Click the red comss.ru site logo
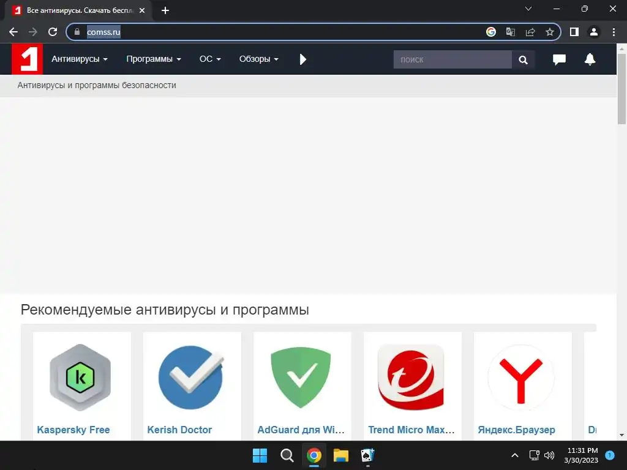The width and height of the screenshot is (627, 470). coord(27,59)
